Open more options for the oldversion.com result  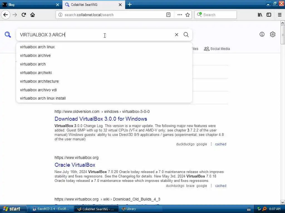[211, 144]
